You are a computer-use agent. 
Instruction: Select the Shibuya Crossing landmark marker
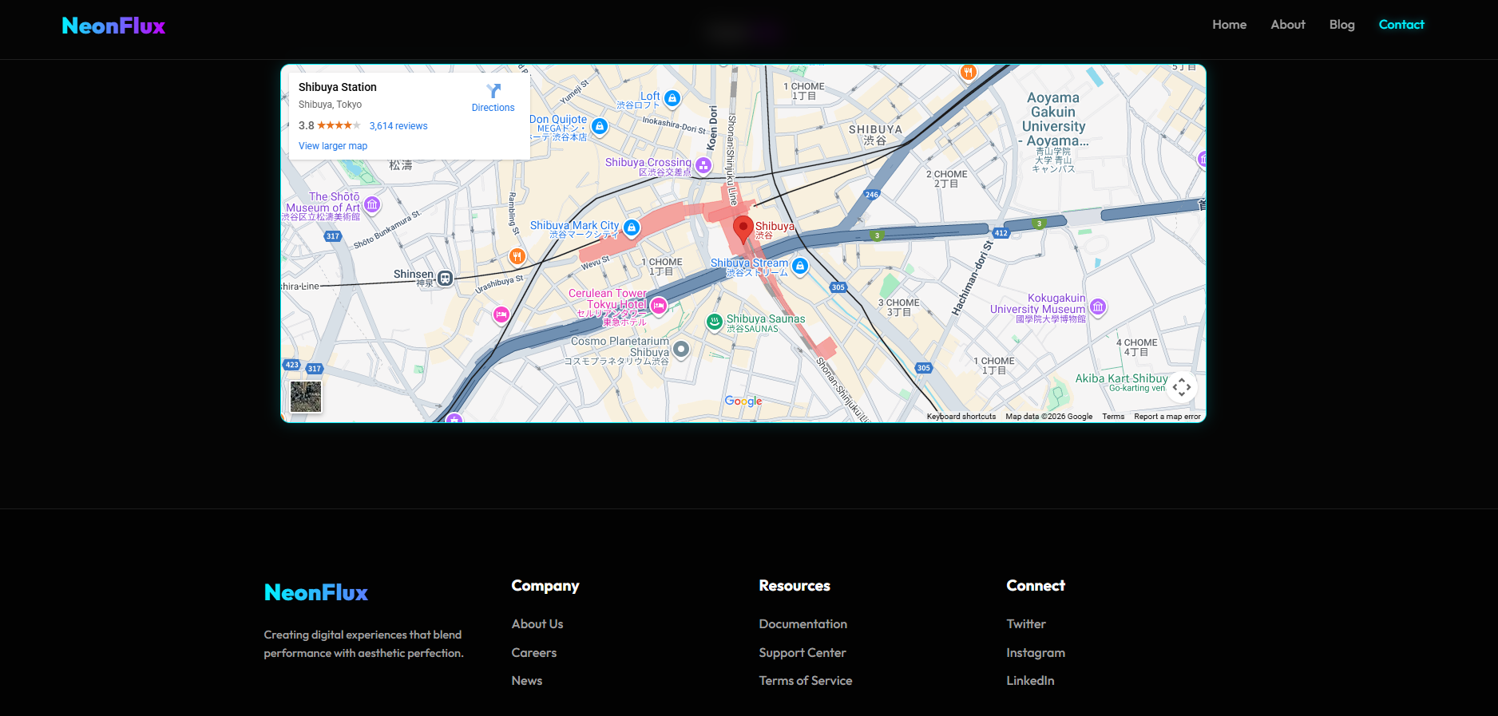pos(703,165)
